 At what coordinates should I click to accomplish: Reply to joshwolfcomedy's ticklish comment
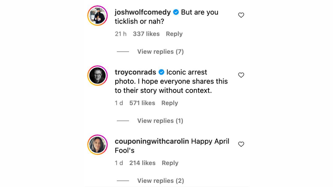174,34
